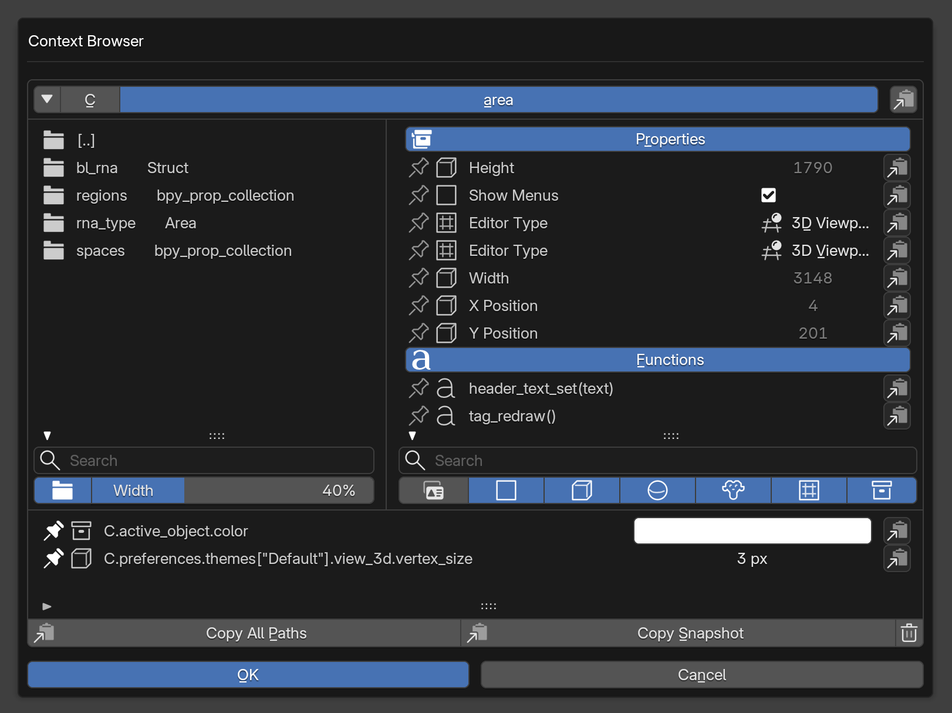Pin the Width property

419,278
